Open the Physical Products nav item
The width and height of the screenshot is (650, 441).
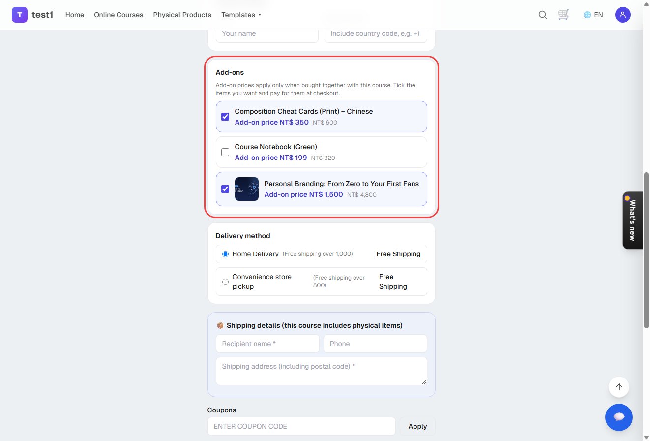click(x=182, y=15)
